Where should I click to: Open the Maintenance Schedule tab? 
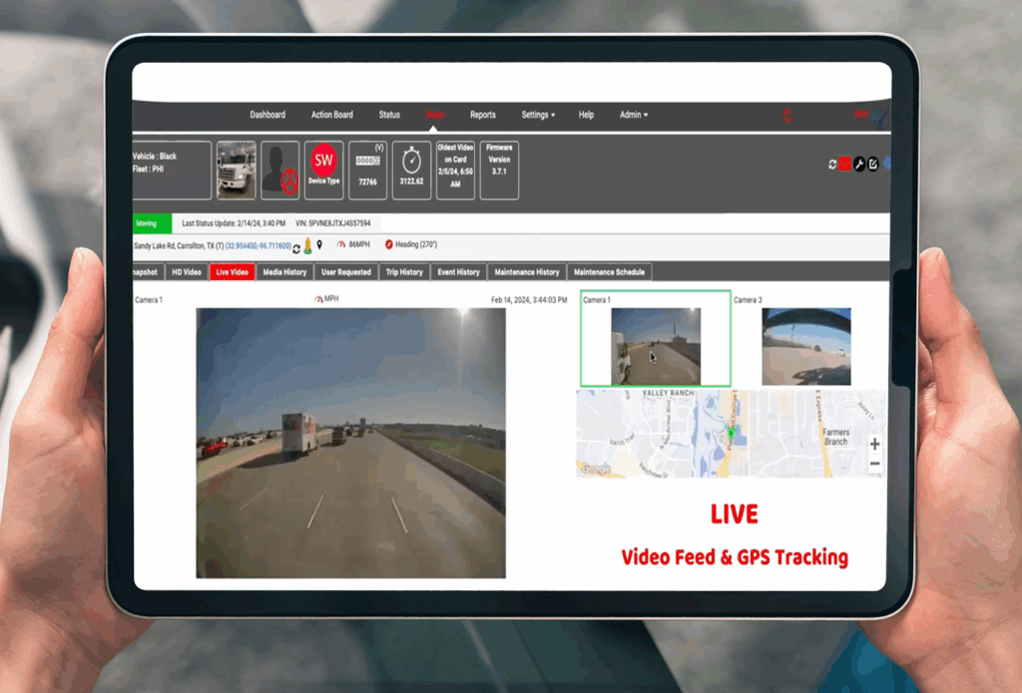coord(610,272)
